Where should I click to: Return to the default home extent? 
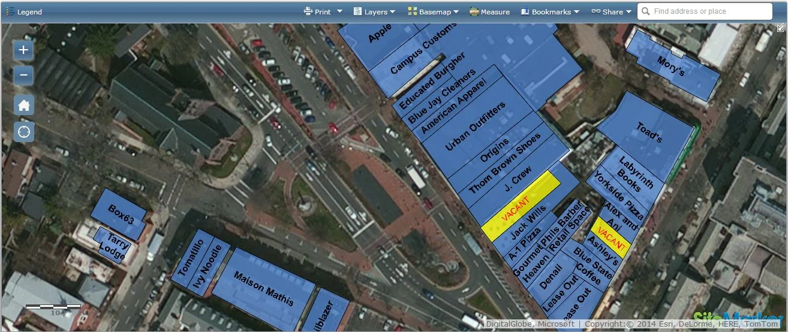pyautogui.click(x=23, y=105)
